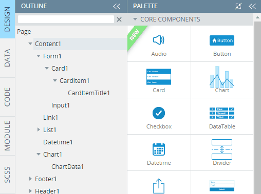The image size is (261, 194).
Task: Select Header1 in the outline
Action: coord(47,191)
